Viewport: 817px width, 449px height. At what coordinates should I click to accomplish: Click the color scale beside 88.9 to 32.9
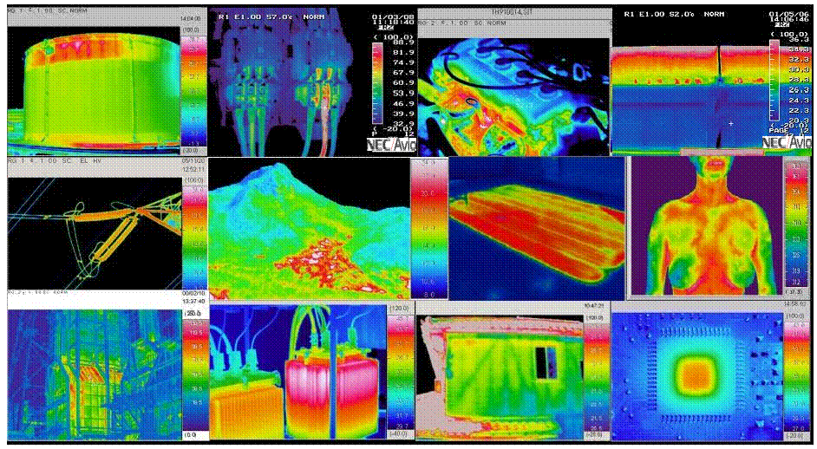pyautogui.click(x=377, y=85)
